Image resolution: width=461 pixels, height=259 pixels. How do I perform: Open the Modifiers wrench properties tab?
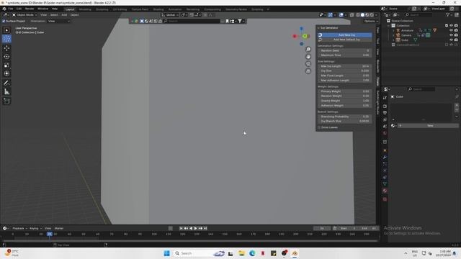coord(385,158)
